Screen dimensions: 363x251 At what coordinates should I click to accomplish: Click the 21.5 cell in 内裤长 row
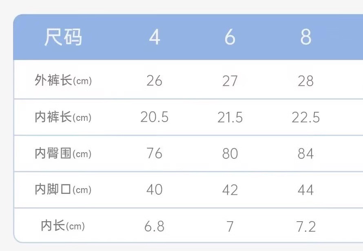click(230, 118)
